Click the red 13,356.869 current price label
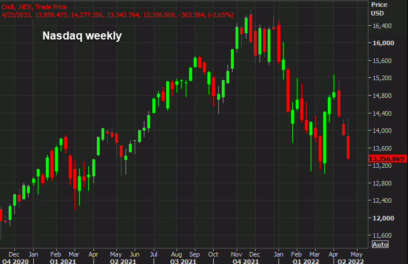408x264 pixels. [x=387, y=159]
